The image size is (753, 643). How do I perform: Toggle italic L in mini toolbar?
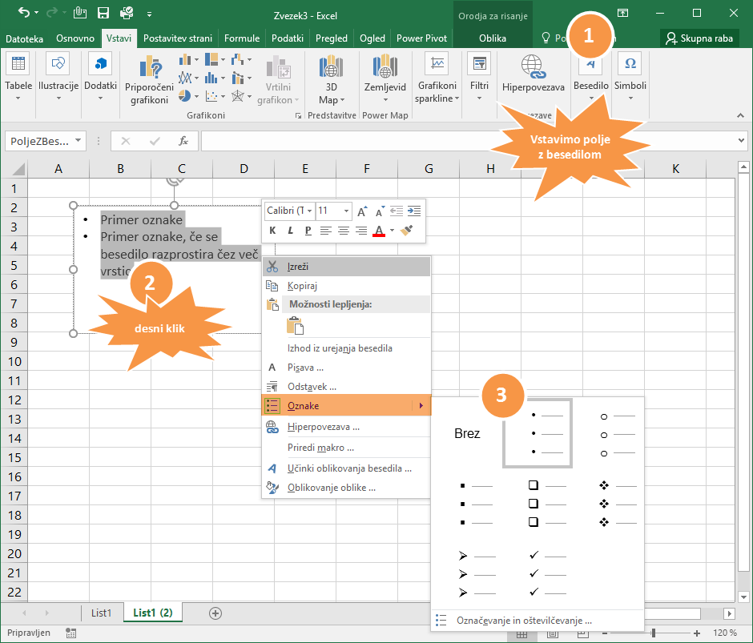pyautogui.click(x=290, y=231)
